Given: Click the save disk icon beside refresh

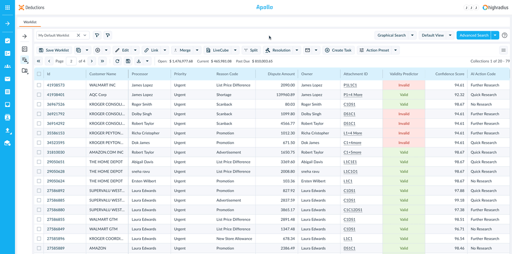Looking at the screenshot, I should [x=128, y=61].
